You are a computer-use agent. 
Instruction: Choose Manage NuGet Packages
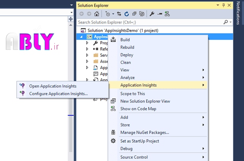pos(158,132)
